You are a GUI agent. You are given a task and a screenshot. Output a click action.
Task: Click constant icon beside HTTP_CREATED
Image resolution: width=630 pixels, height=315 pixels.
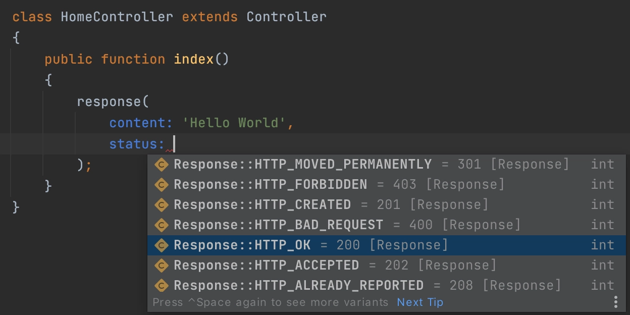(x=161, y=205)
